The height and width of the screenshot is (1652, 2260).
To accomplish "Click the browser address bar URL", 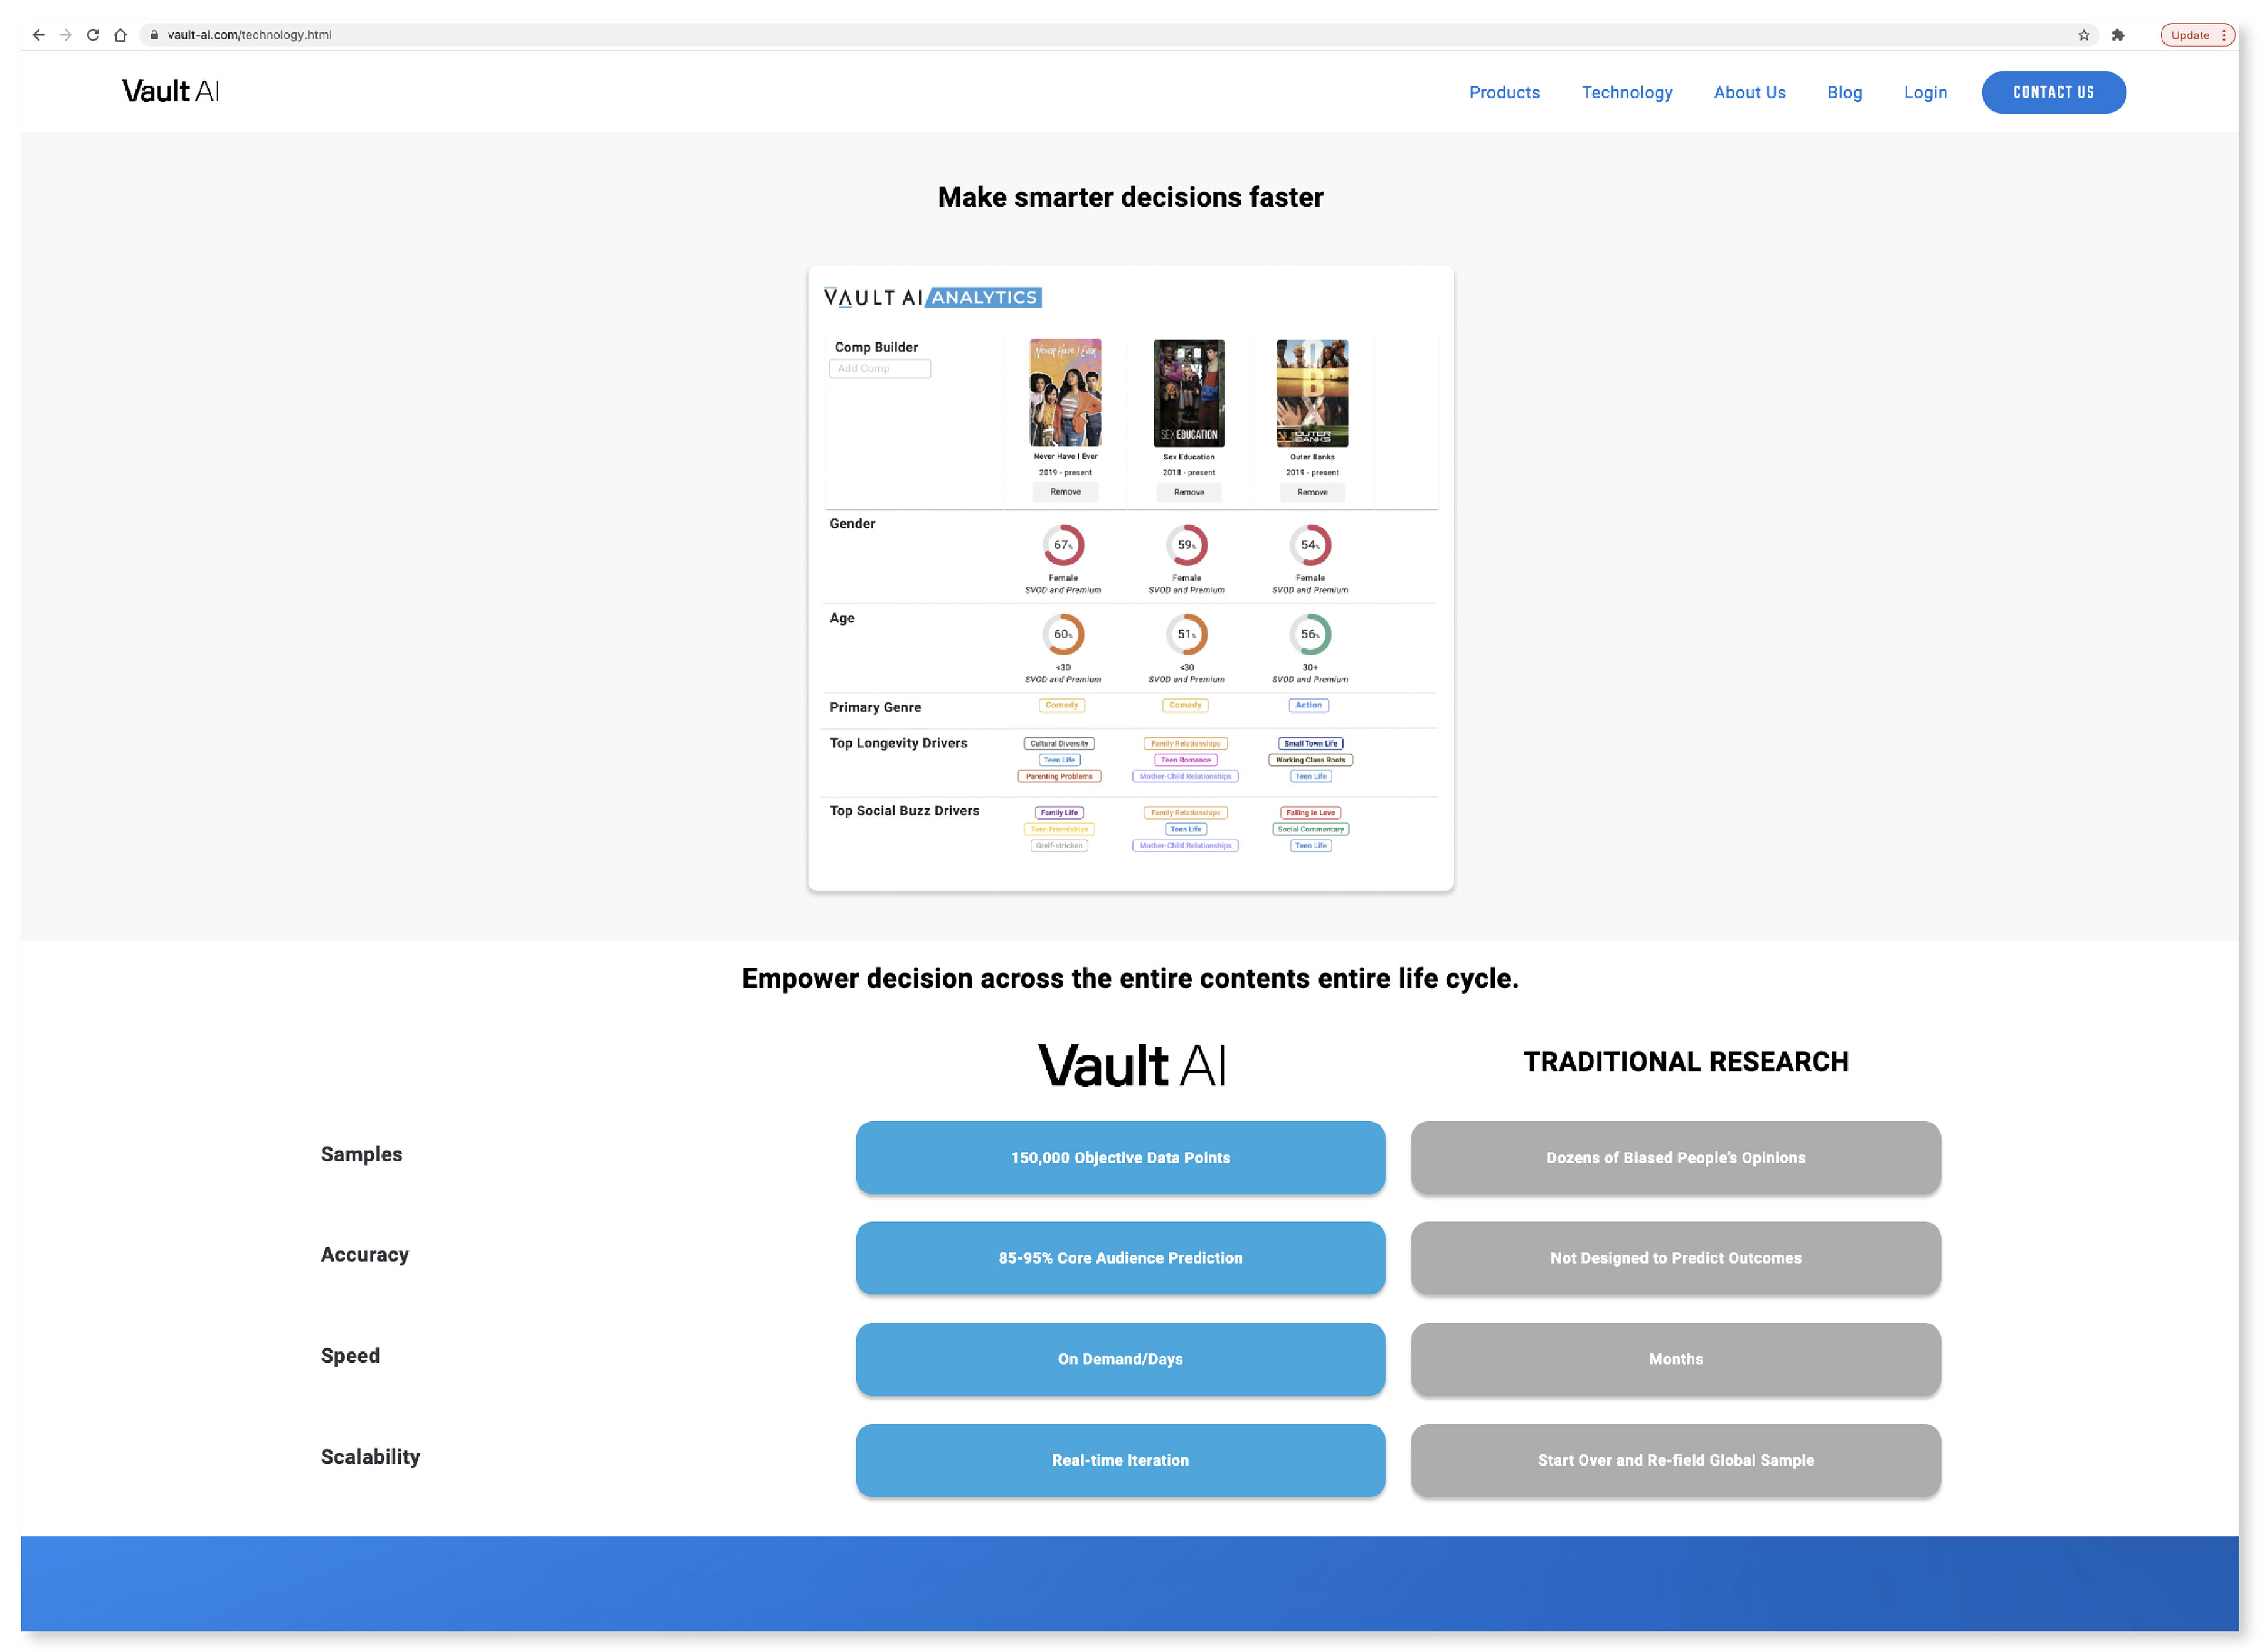I will point(249,35).
